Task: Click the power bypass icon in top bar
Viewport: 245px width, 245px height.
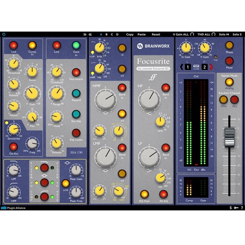Action: tap(4, 35)
